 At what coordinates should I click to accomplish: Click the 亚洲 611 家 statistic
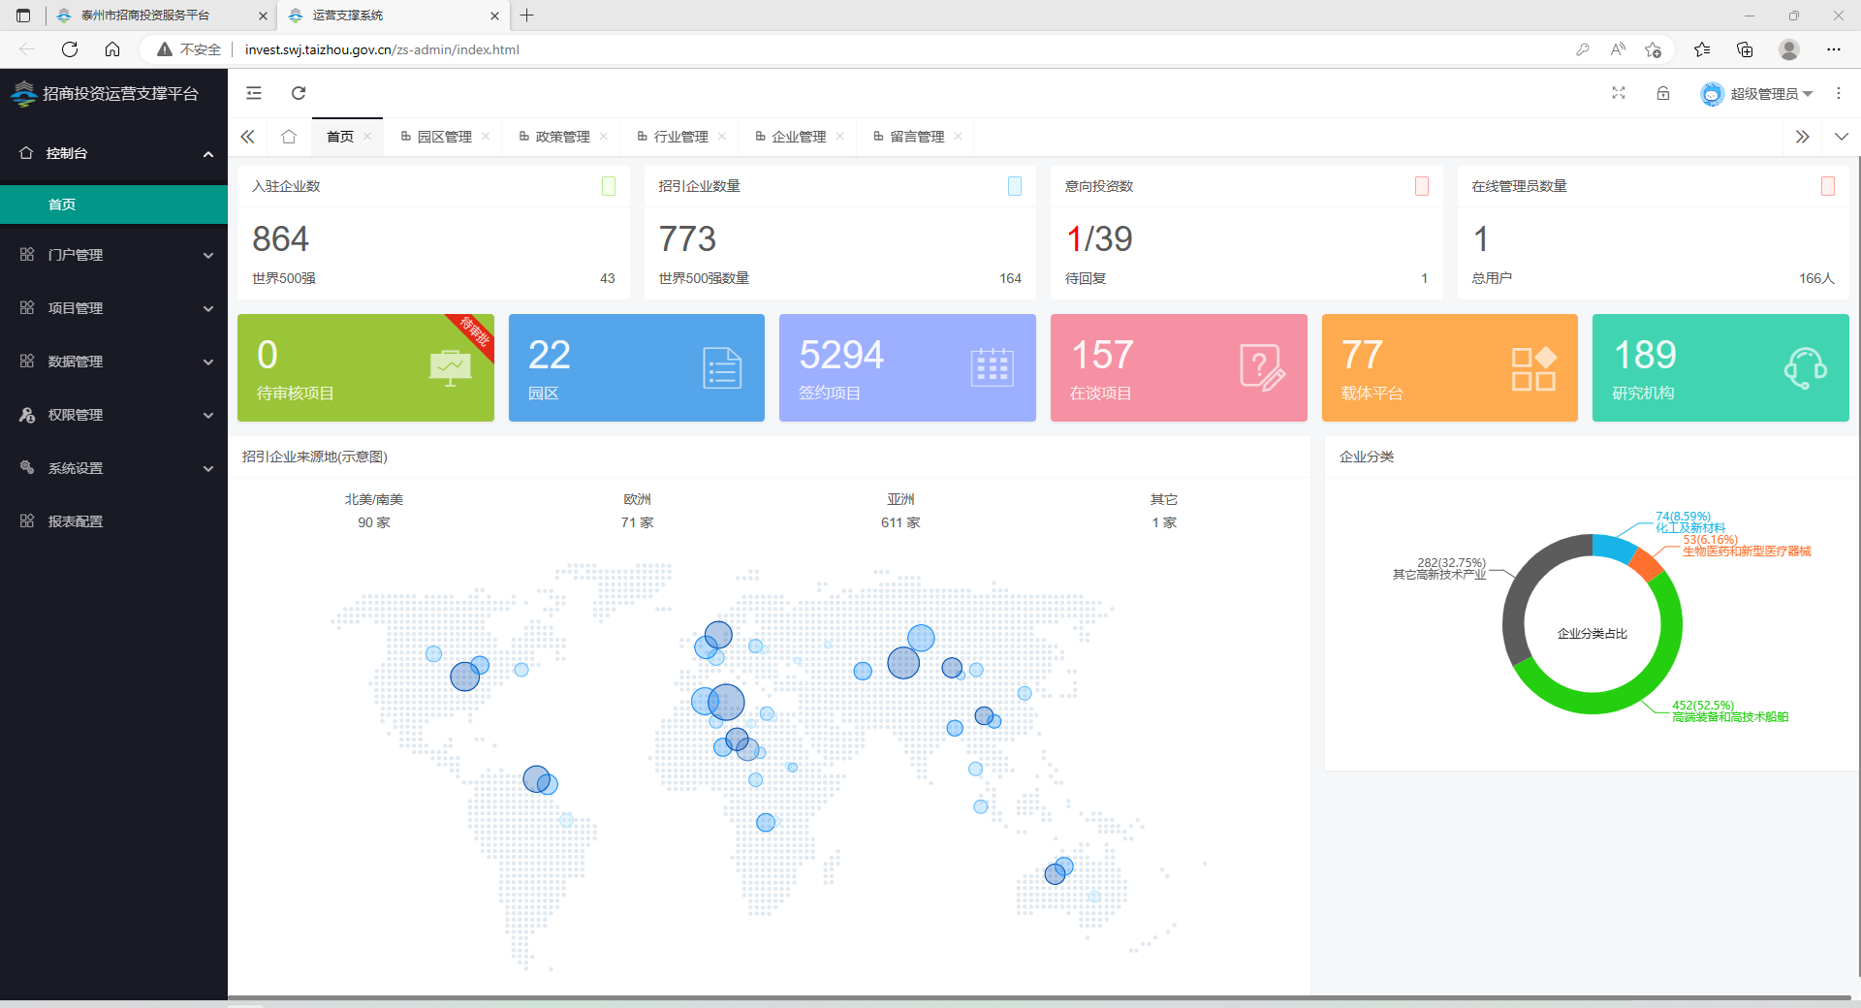pyautogui.click(x=900, y=511)
